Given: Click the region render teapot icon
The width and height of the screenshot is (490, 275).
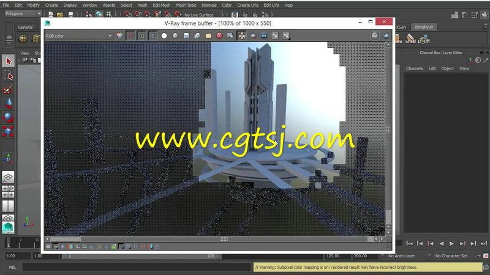Looking at the screenshot, I should 253,36.
